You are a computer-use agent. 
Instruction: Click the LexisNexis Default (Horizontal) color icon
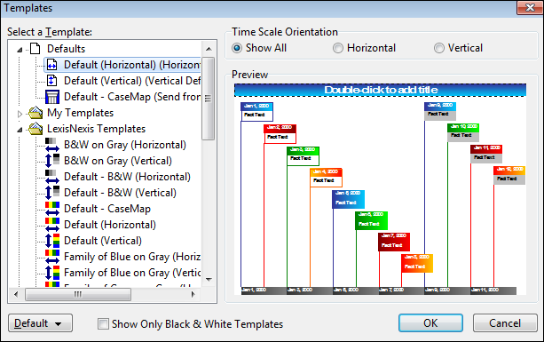(x=52, y=225)
